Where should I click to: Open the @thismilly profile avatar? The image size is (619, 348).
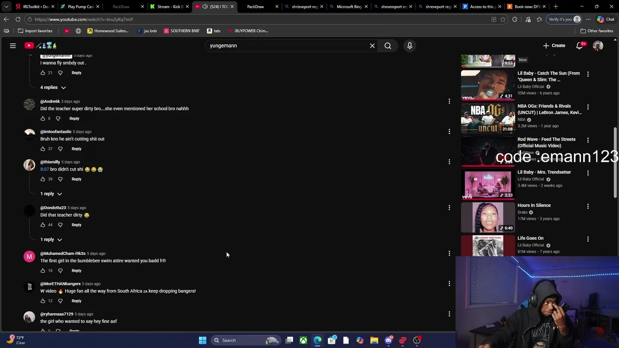[x=29, y=165]
